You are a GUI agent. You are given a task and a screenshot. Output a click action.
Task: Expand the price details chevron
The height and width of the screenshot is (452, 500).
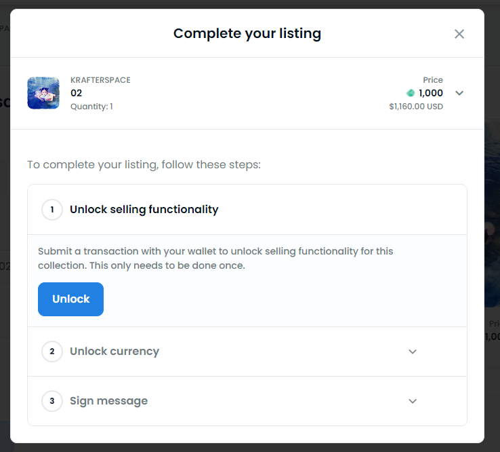(x=459, y=93)
